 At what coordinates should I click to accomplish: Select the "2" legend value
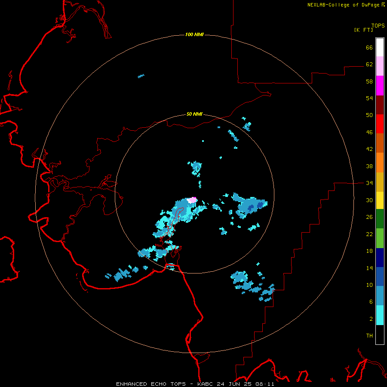(371, 319)
